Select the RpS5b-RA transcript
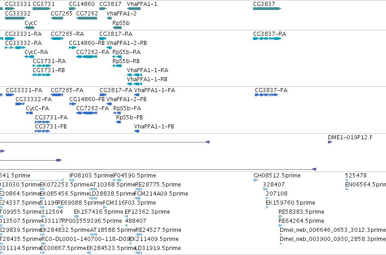The width and height of the screenshot is (386, 255). [x=117, y=57]
